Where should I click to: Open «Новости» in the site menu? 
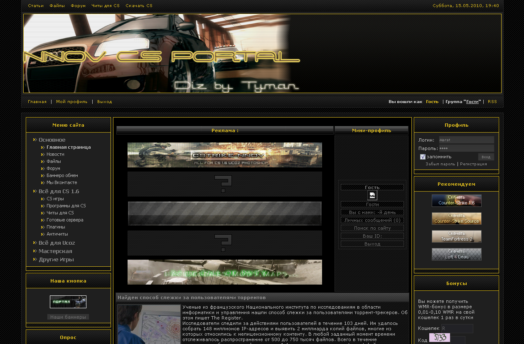point(55,155)
